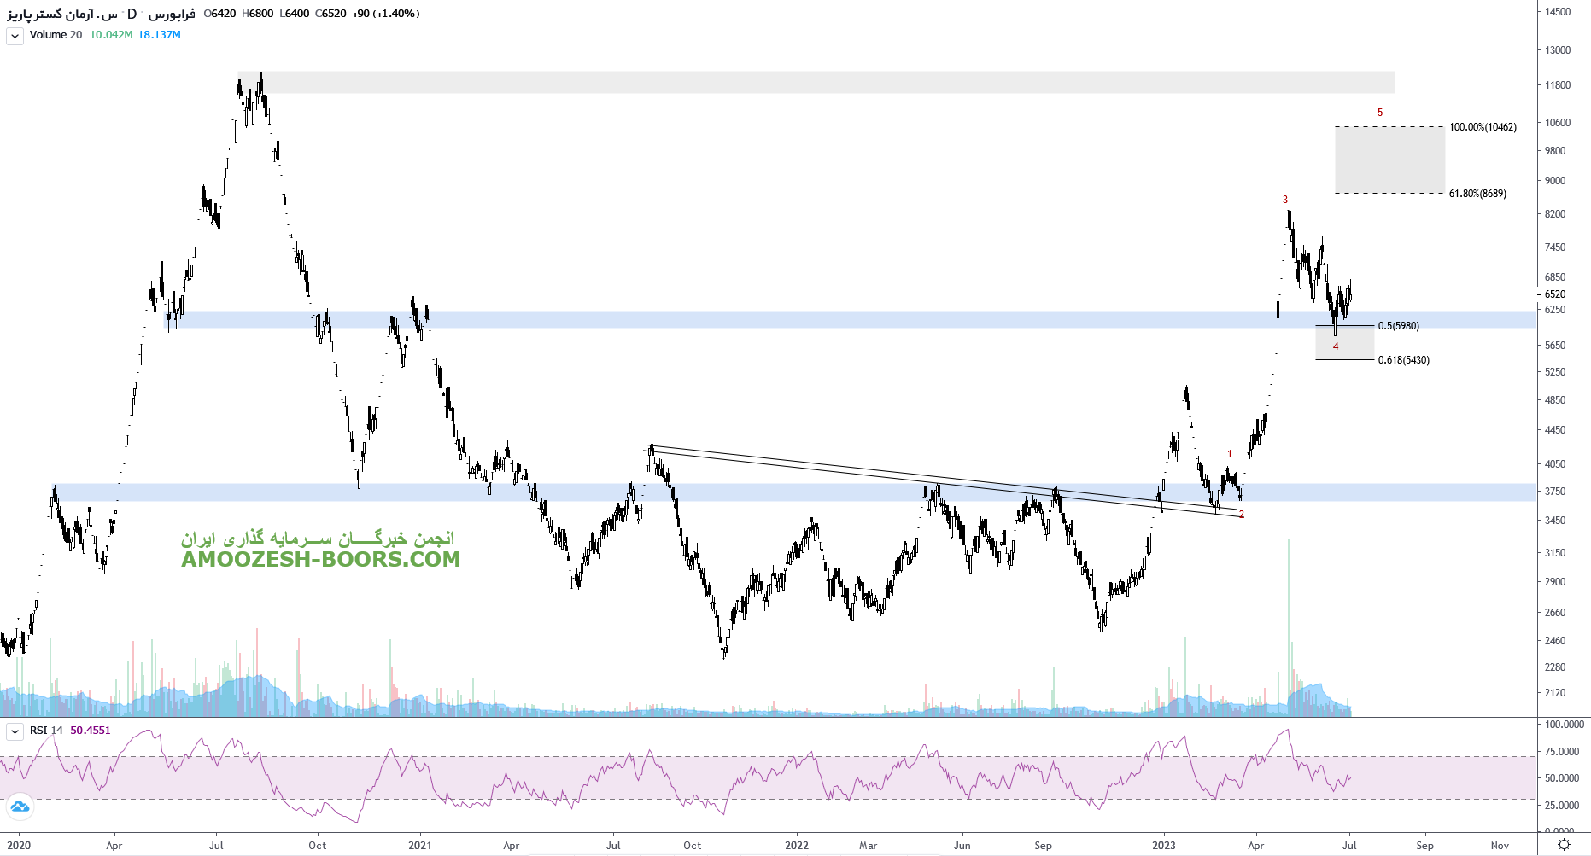Collapse the Volume indicator legend chevron
This screenshot has height=856, width=1591.
pos(15,36)
